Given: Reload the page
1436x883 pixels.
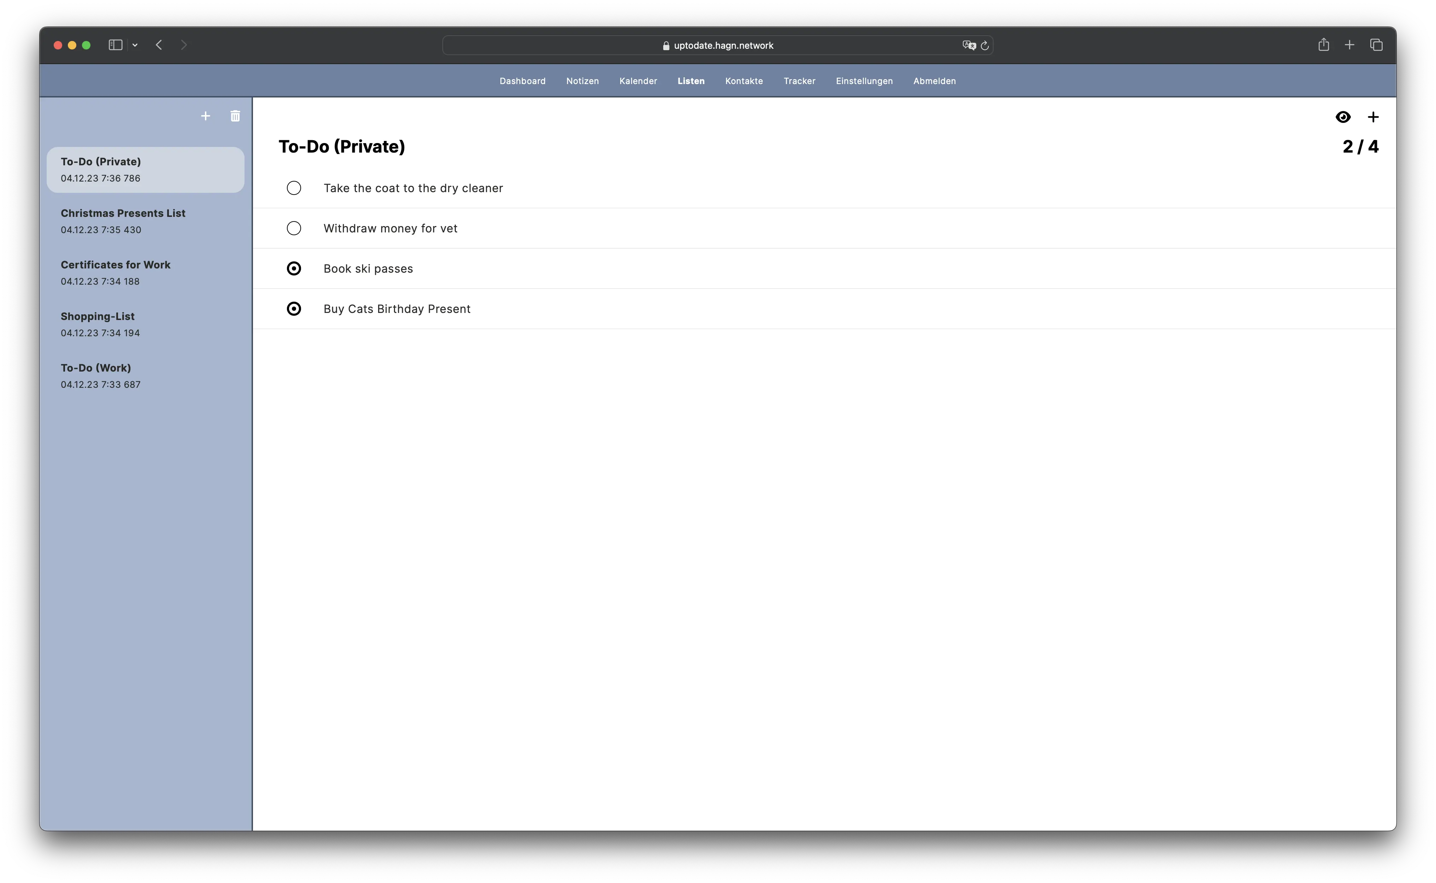Looking at the screenshot, I should 984,46.
